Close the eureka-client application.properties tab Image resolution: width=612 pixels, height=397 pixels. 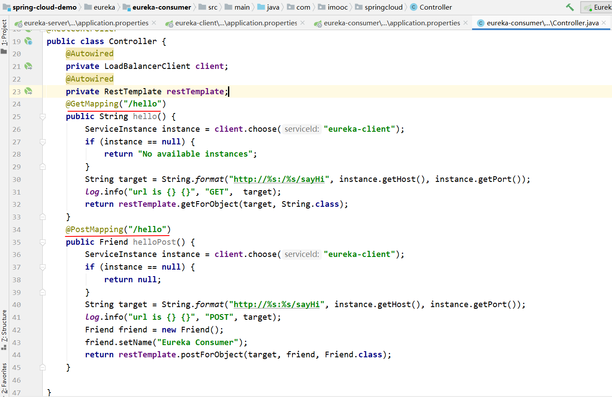click(303, 23)
